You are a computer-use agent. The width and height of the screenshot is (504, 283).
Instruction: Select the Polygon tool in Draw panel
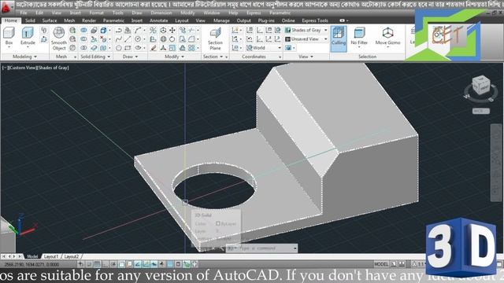[x=119, y=48]
